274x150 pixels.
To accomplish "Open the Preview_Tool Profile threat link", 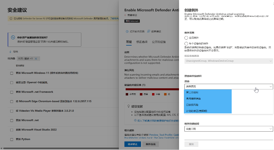I will 164,135.
